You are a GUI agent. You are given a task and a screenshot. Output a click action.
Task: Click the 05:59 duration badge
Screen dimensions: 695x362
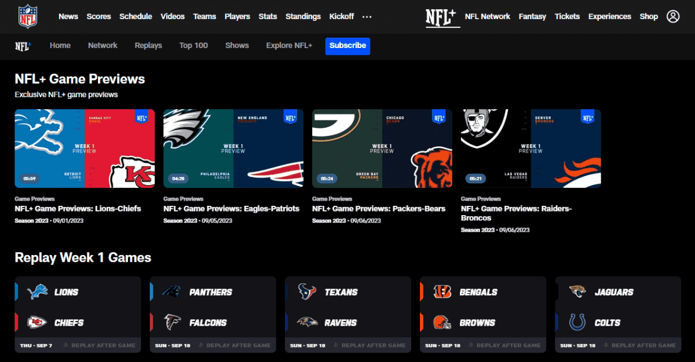[x=30, y=179]
